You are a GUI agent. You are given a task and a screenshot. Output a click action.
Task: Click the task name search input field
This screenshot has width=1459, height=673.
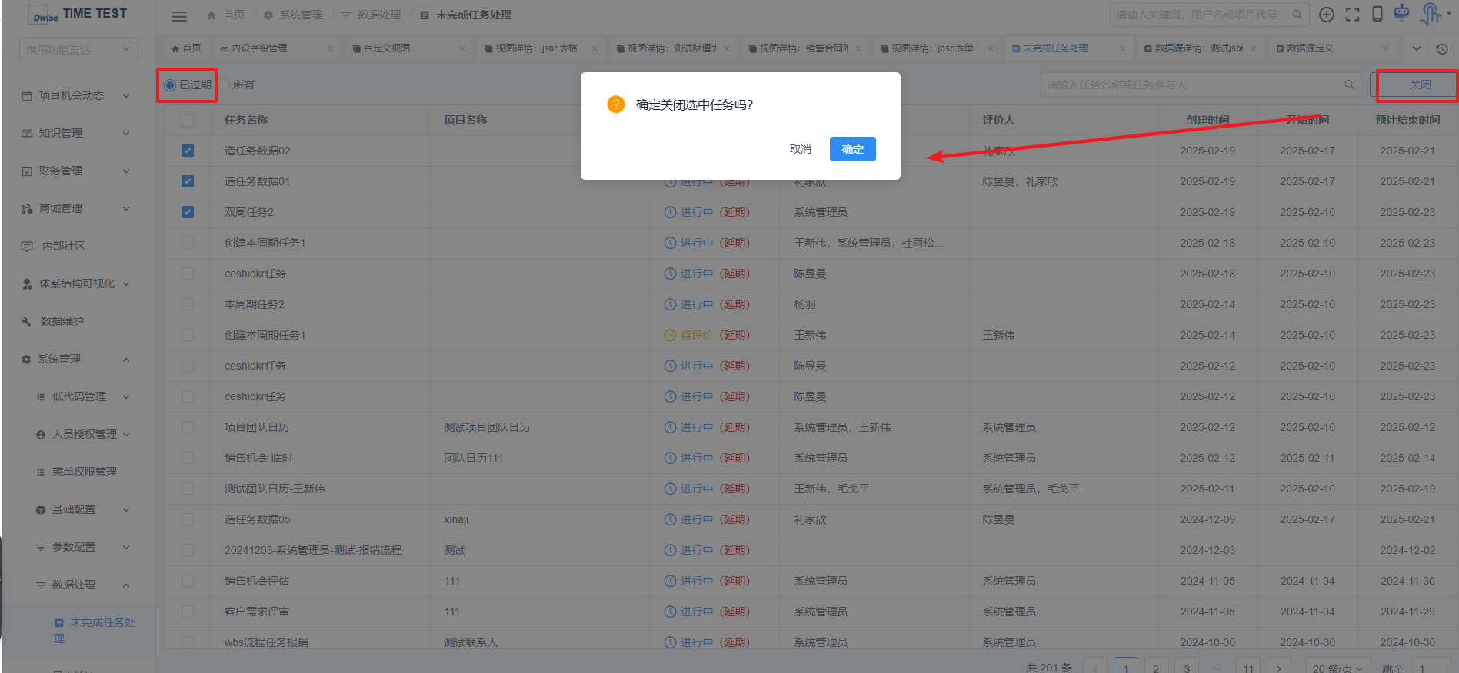pyautogui.click(x=1201, y=85)
